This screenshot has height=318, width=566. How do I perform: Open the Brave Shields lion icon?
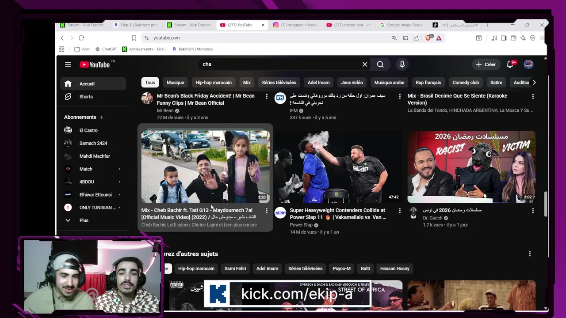428,38
